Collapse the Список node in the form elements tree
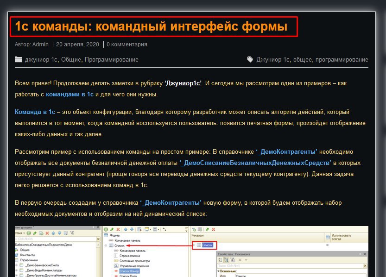386x277 pixels. (x=106, y=246)
